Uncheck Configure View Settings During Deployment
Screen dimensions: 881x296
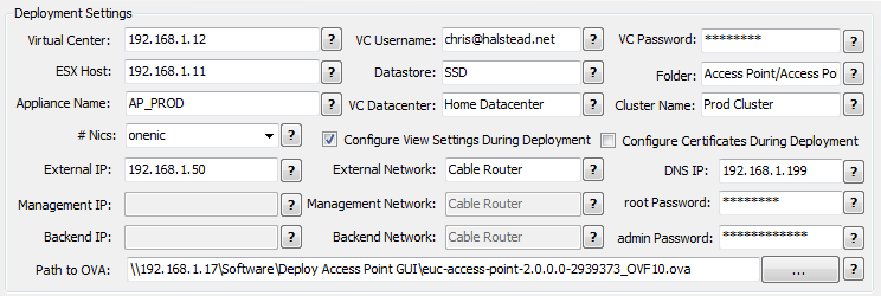pyautogui.click(x=330, y=140)
